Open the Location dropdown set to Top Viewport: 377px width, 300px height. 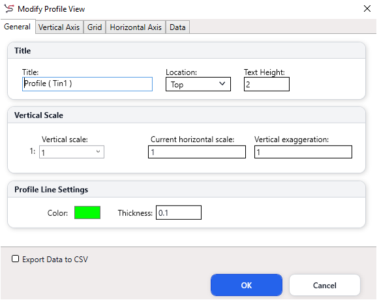[x=198, y=84]
